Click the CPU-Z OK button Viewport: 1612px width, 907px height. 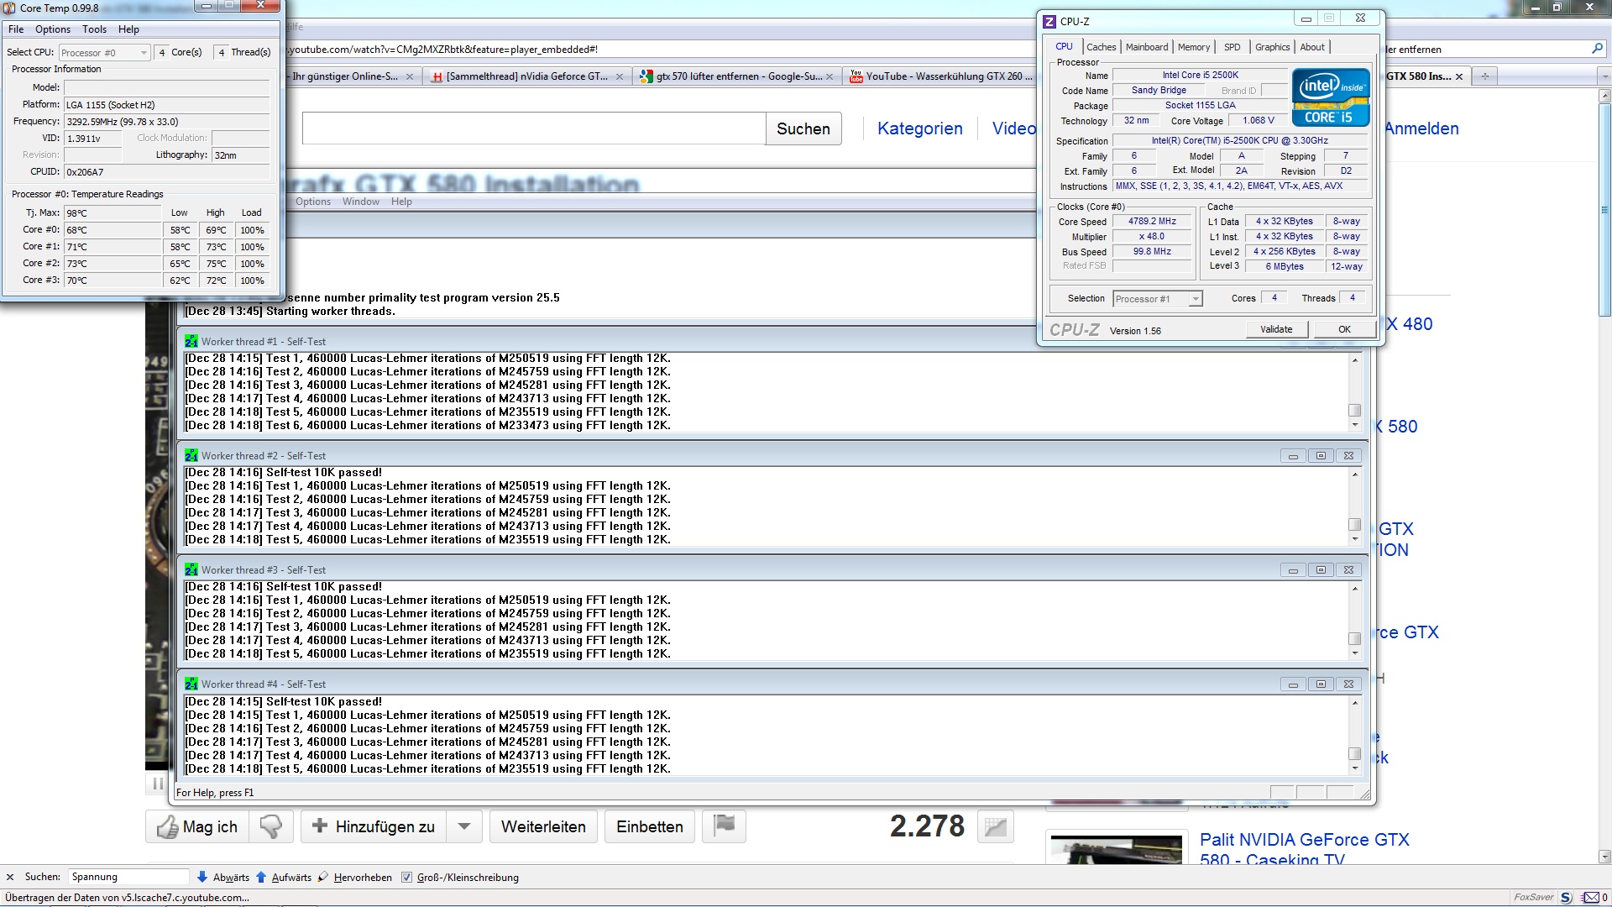(x=1344, y=329)
